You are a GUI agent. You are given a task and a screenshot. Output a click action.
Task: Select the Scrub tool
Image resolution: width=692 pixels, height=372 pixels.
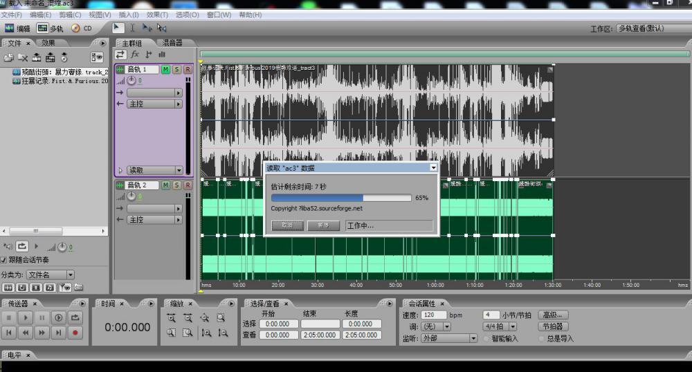161,28
